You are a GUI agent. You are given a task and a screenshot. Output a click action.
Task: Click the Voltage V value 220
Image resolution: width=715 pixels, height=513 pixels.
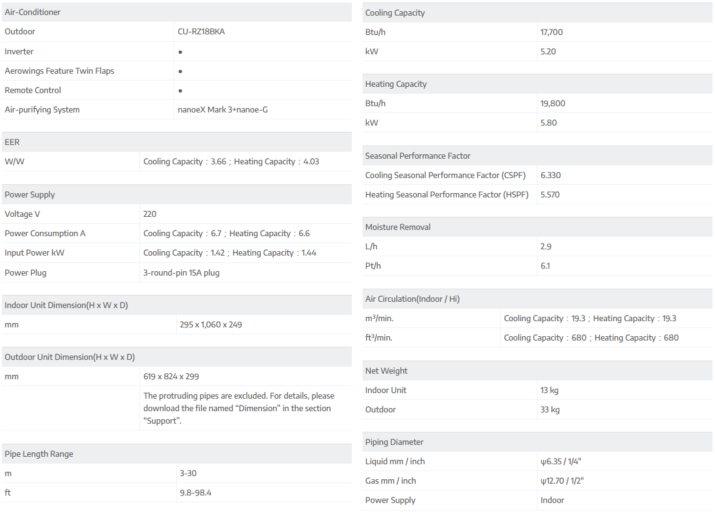pos(150,214)
